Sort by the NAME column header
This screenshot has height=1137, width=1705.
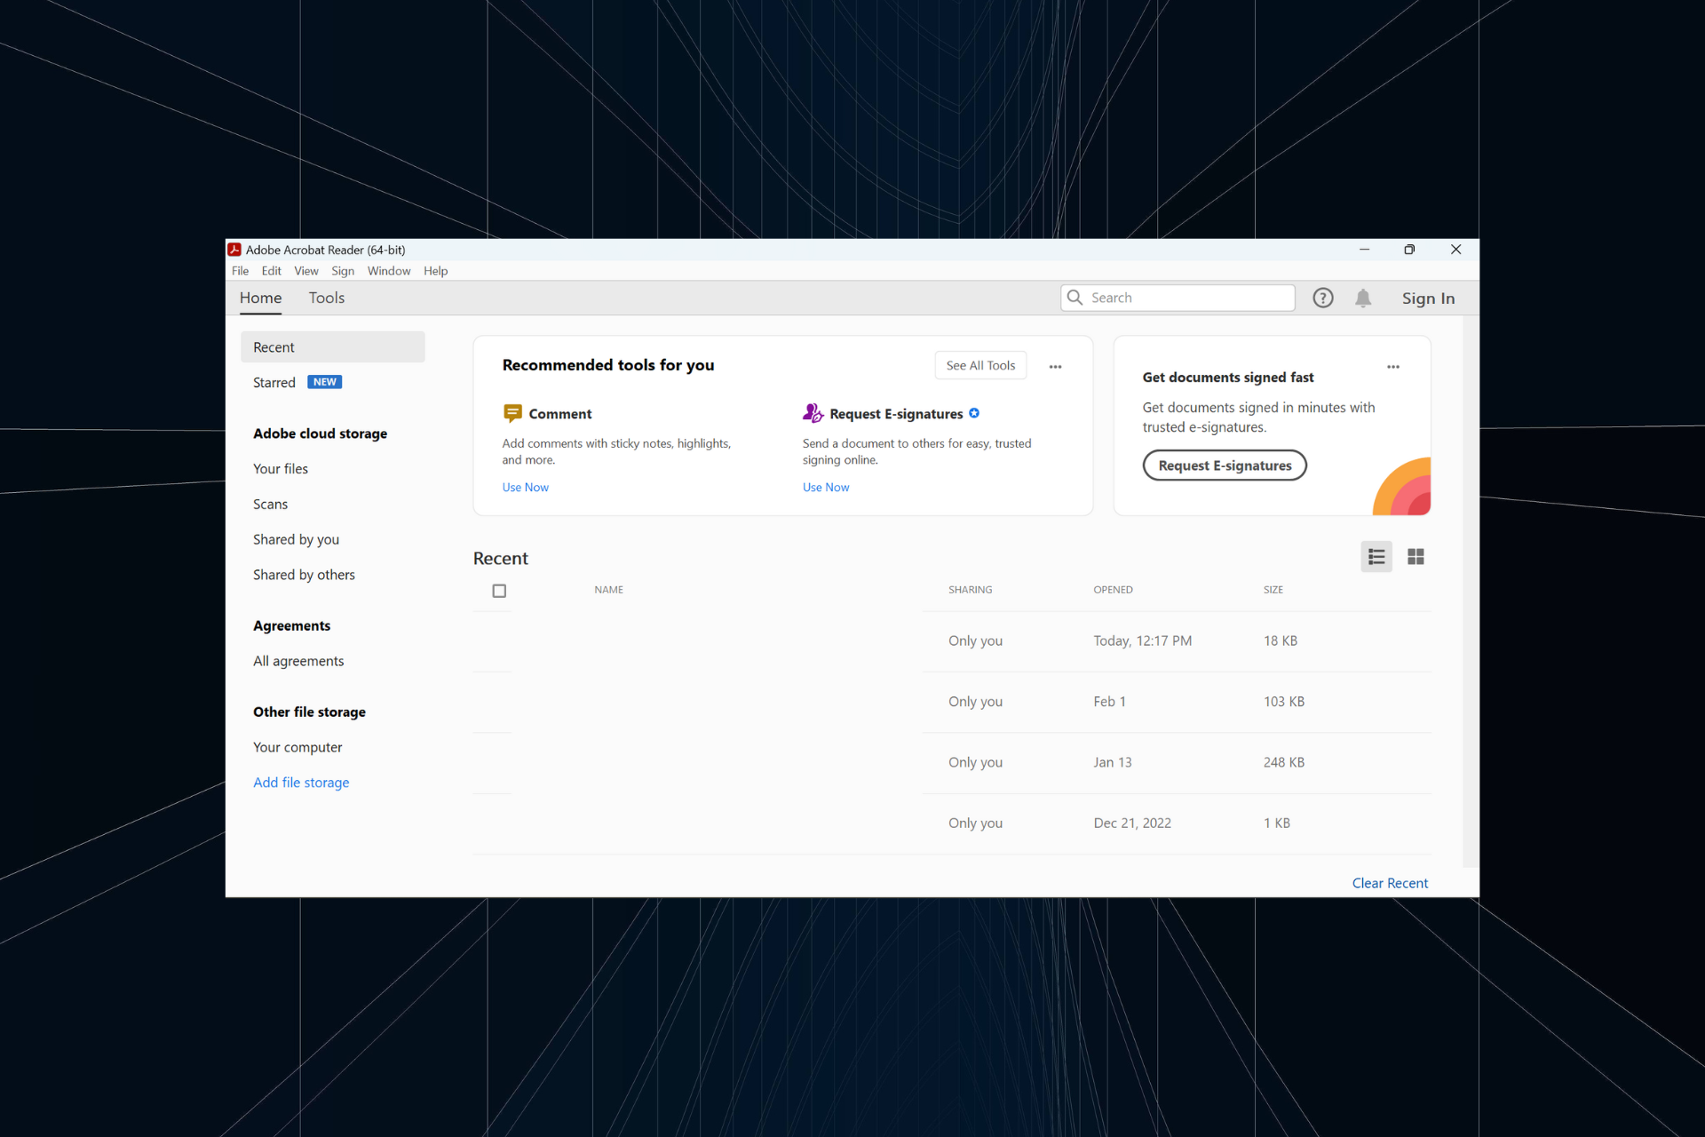click(x=608, y=590)
